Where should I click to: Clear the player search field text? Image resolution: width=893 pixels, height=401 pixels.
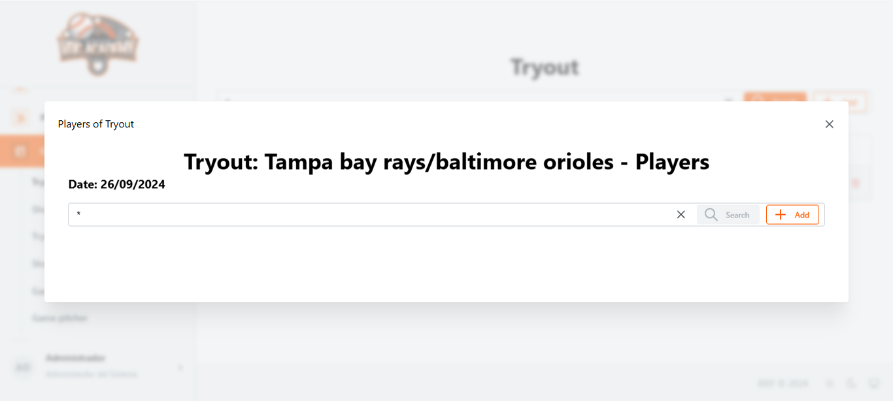(681, 214)
